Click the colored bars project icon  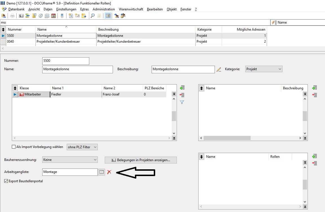click(28, 16)
